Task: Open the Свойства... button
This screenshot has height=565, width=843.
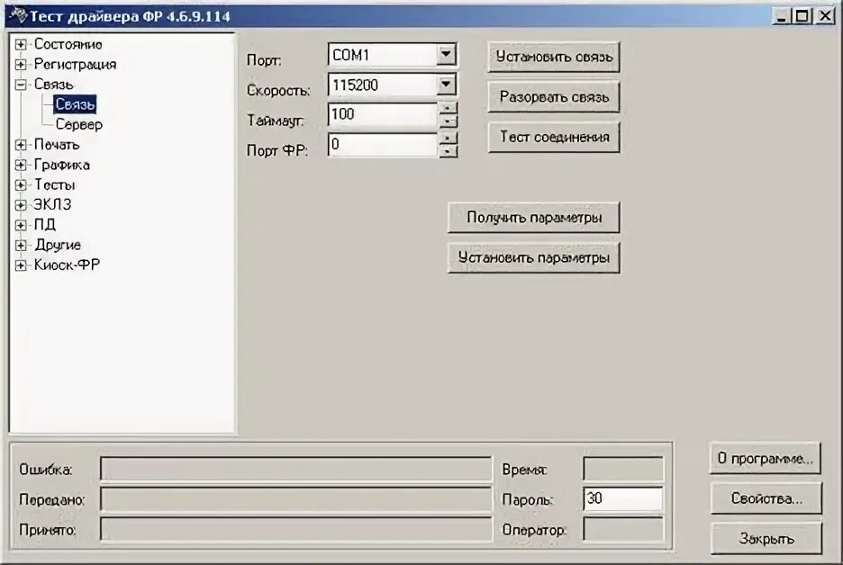Action: tap(766, 499)
